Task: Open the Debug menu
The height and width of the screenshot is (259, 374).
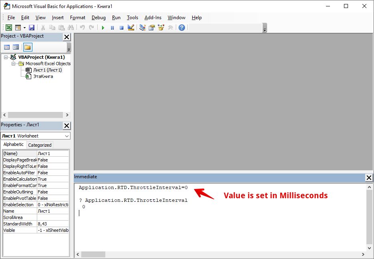Action: pyautogui.click(x=99, y=18)
